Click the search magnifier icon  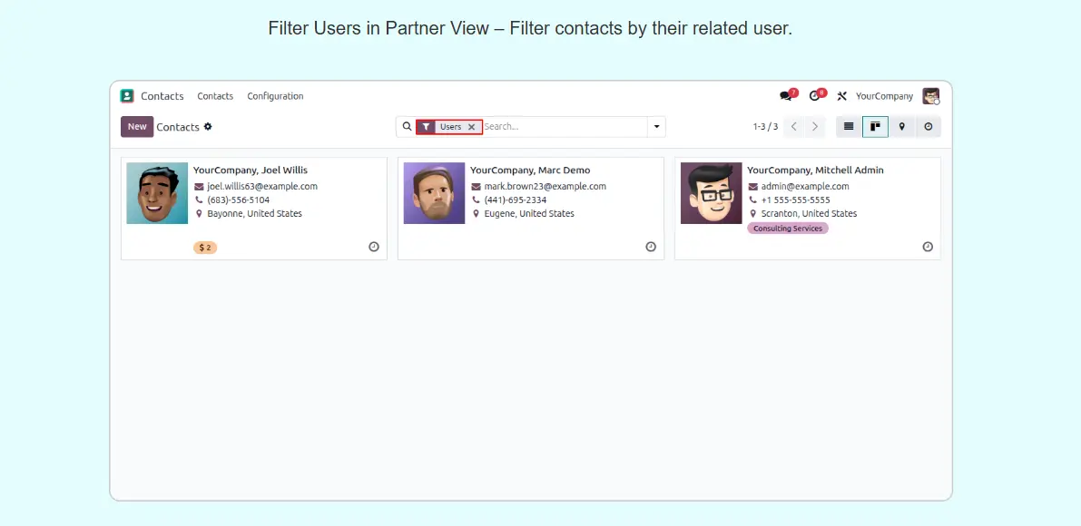pos(407,127)
